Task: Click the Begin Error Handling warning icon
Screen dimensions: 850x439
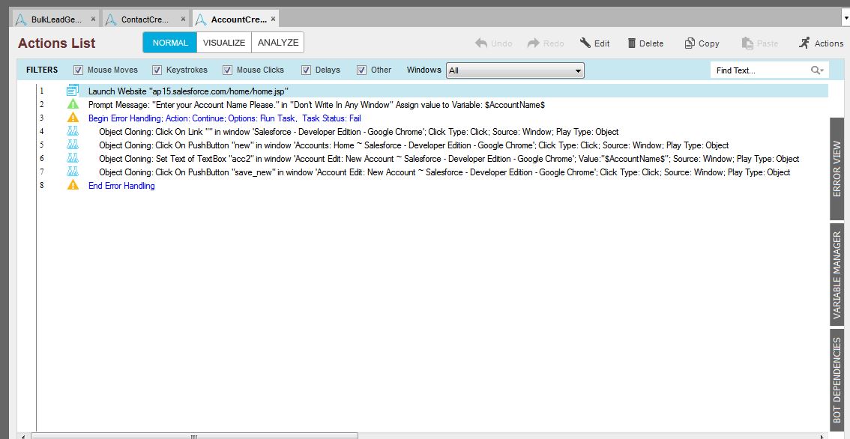Action: coord(73,118)
